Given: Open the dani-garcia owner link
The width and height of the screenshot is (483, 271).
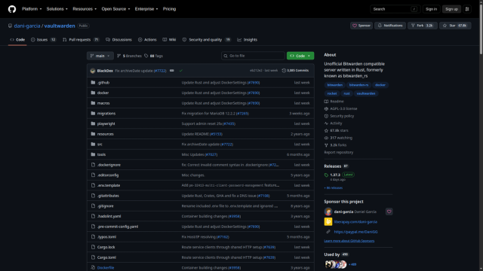Looking at the screenshot, I should 27,26.
